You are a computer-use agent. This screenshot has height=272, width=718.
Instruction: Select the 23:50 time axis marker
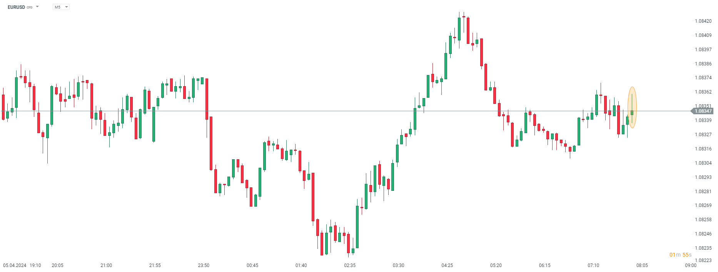pos(204,265)
